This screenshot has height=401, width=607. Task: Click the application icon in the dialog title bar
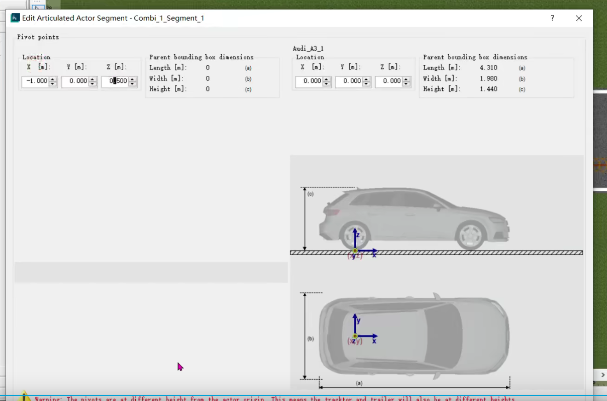point(15,18)
